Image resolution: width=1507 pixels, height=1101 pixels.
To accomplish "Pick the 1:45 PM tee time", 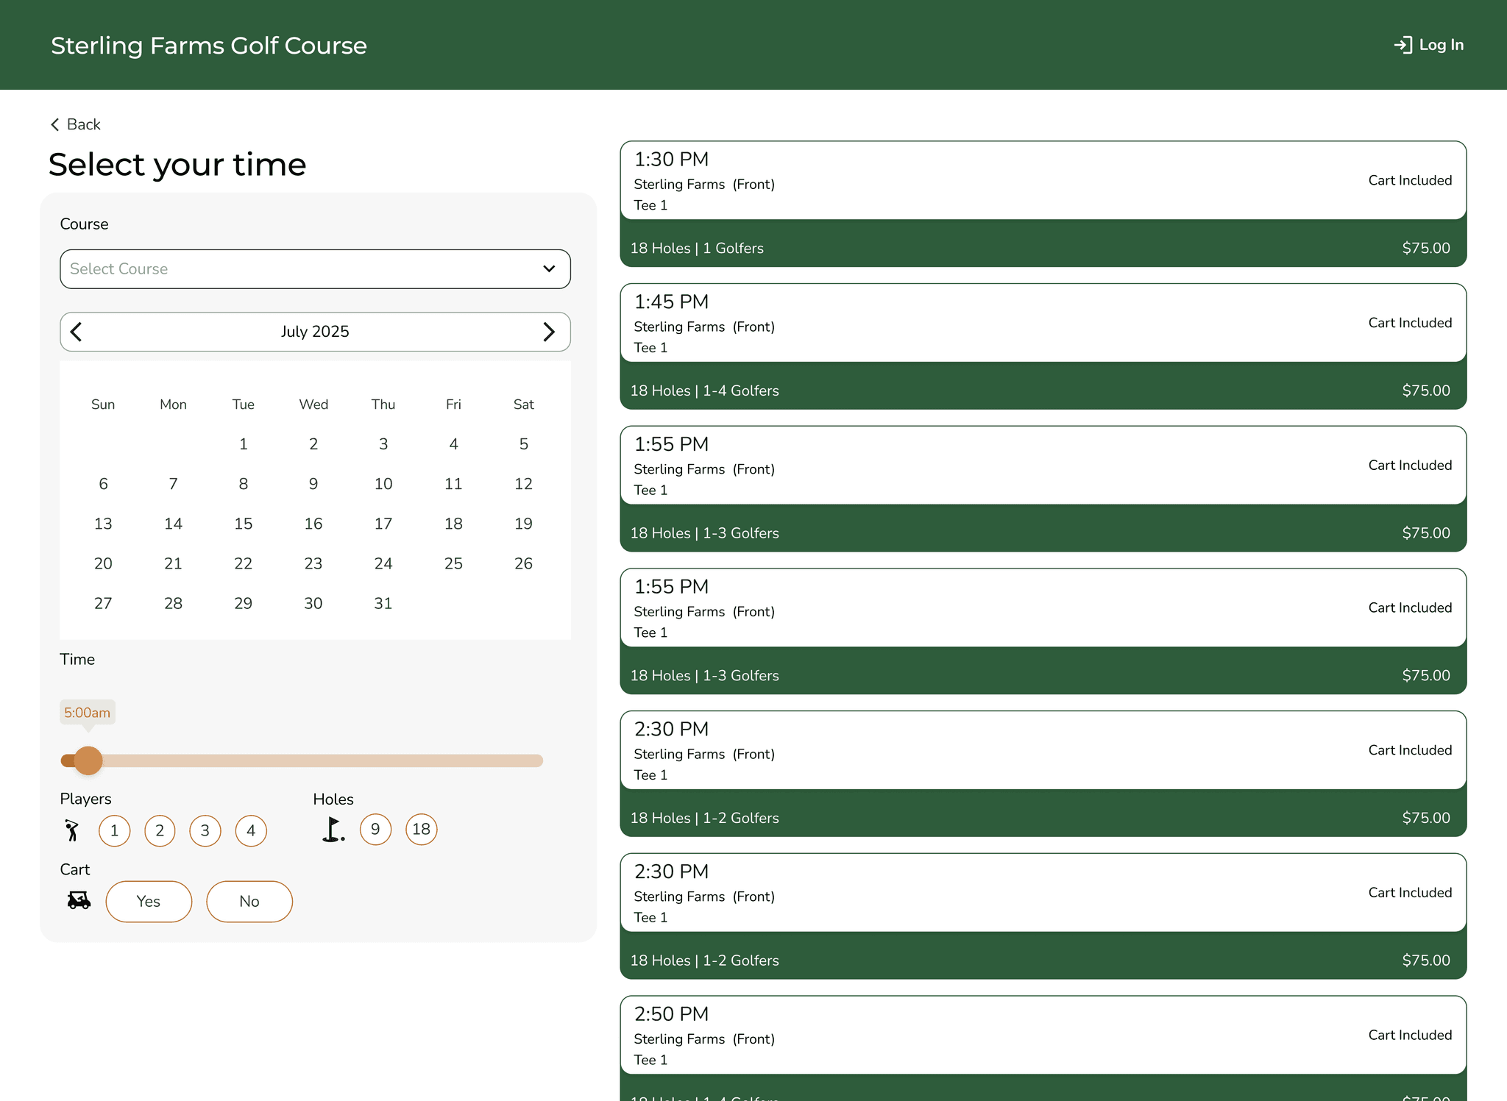I will click(1043, 346).
